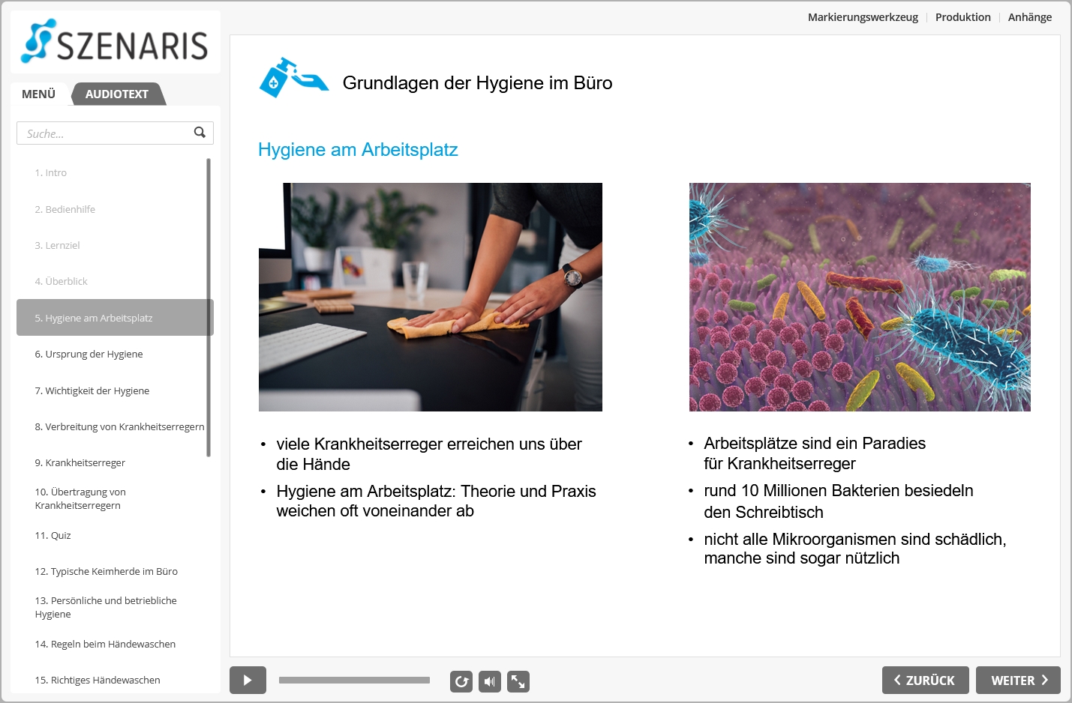The width and height of the screenshot is (1072, 703).
Task: Select menu item 1. Intro
Action: pyautogui.click(x=115, y=172)
